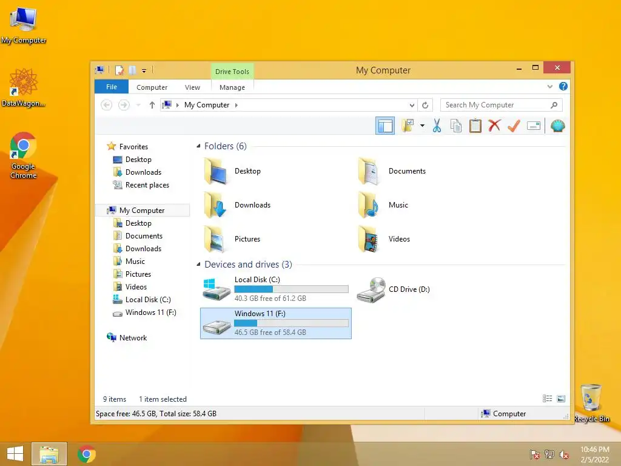
Task: Open the Recycle Bin desktop icon
Action: (591, 403)
